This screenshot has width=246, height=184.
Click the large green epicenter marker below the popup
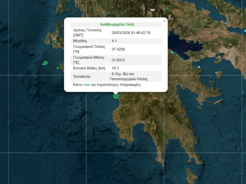click(x=116, y=96)
